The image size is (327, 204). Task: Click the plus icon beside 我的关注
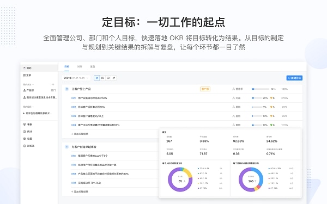53,84
